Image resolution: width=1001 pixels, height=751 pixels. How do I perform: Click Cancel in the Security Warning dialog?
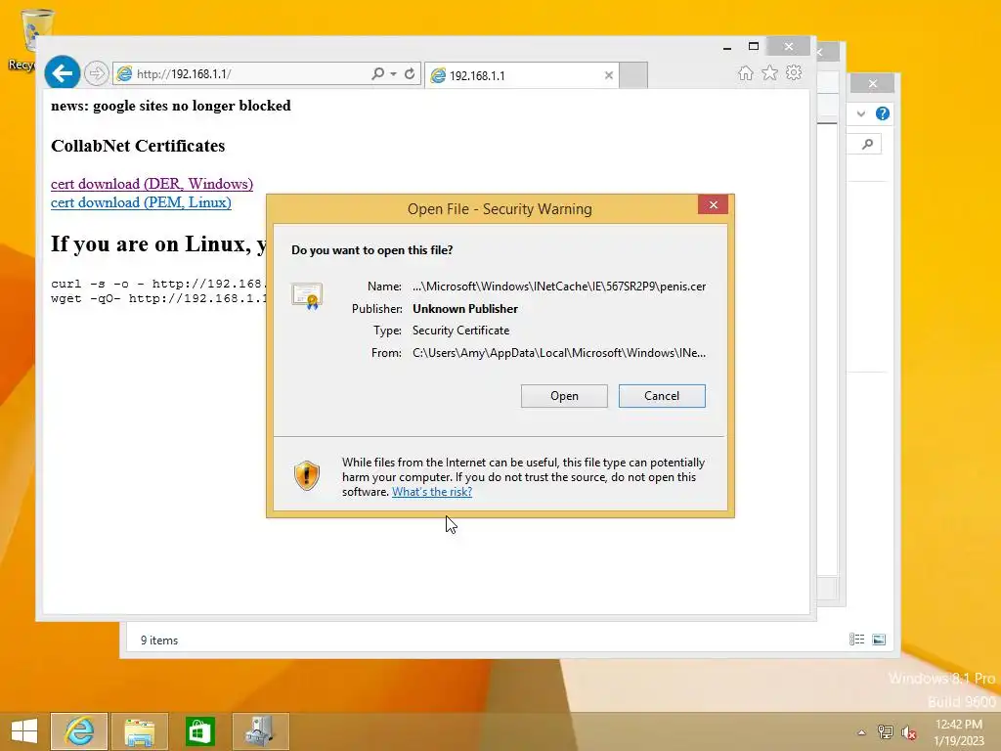(662, 396)
